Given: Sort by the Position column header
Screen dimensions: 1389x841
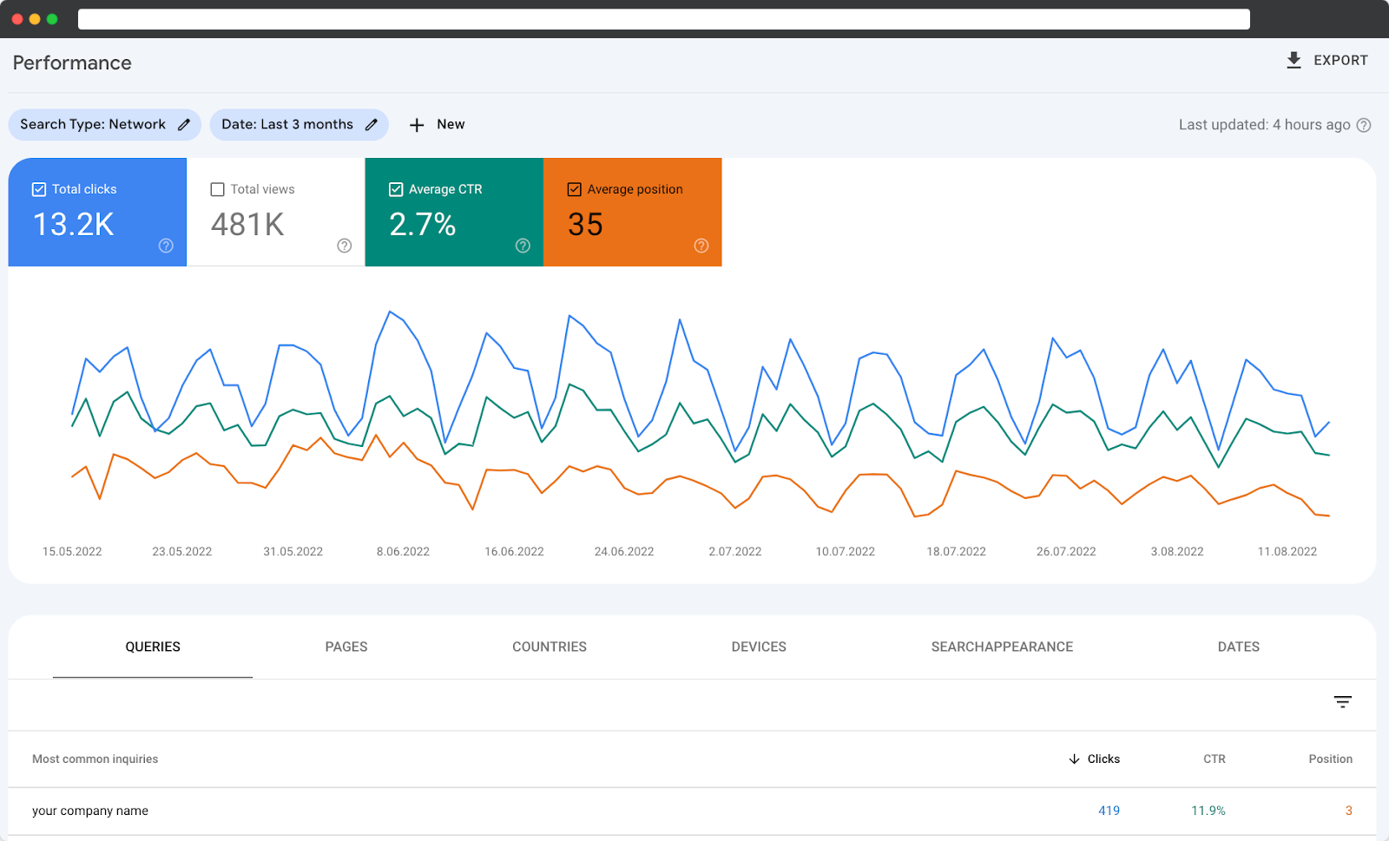Looking at the screenshot, I should [x=1331, y=759].
